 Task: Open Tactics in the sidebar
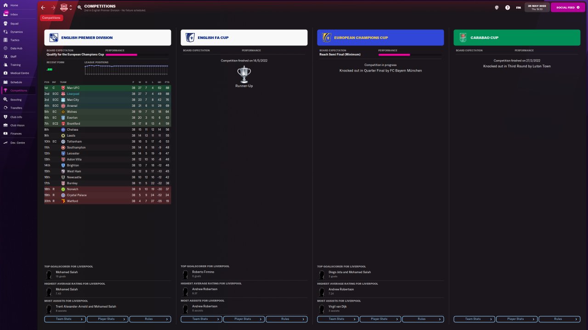pyautogui.click(x=18, y=40)
